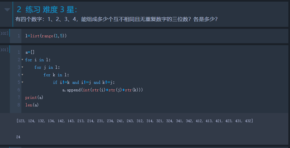Fold the 'for k in l:' loop
The height and width of the screenshot is (148, 290).
(22, 75)
